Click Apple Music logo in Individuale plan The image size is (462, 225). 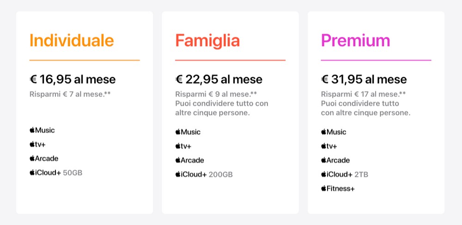pyautogui.click(x=42, y=130)
